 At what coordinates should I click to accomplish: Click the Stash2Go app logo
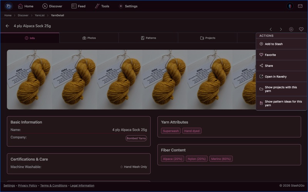click(8, 6)
